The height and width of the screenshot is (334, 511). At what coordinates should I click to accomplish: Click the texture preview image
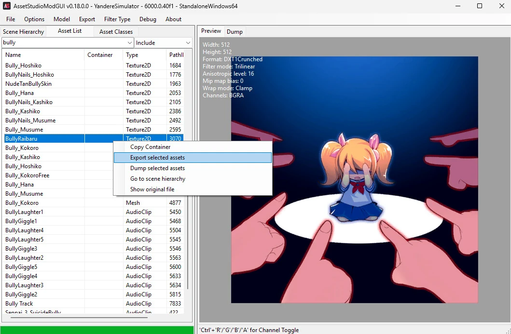[x=354, y=180]
